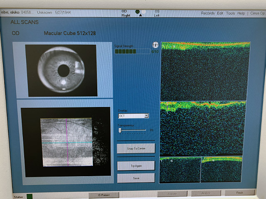Screen dimensions: 266x199
Task: Click the 6/10 signal strength value
Action: coord(155,51)
